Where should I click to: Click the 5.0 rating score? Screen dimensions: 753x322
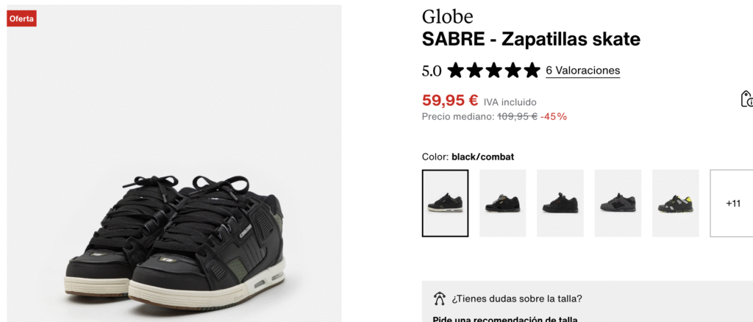click(431, 71)
